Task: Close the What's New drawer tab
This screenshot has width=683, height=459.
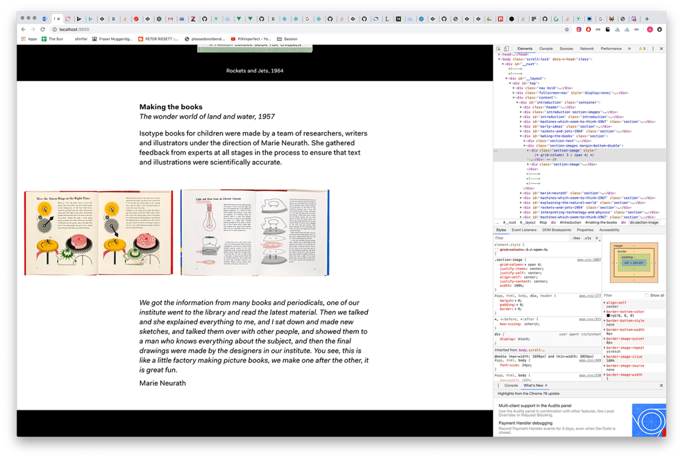Action: [x=546, y=386]
